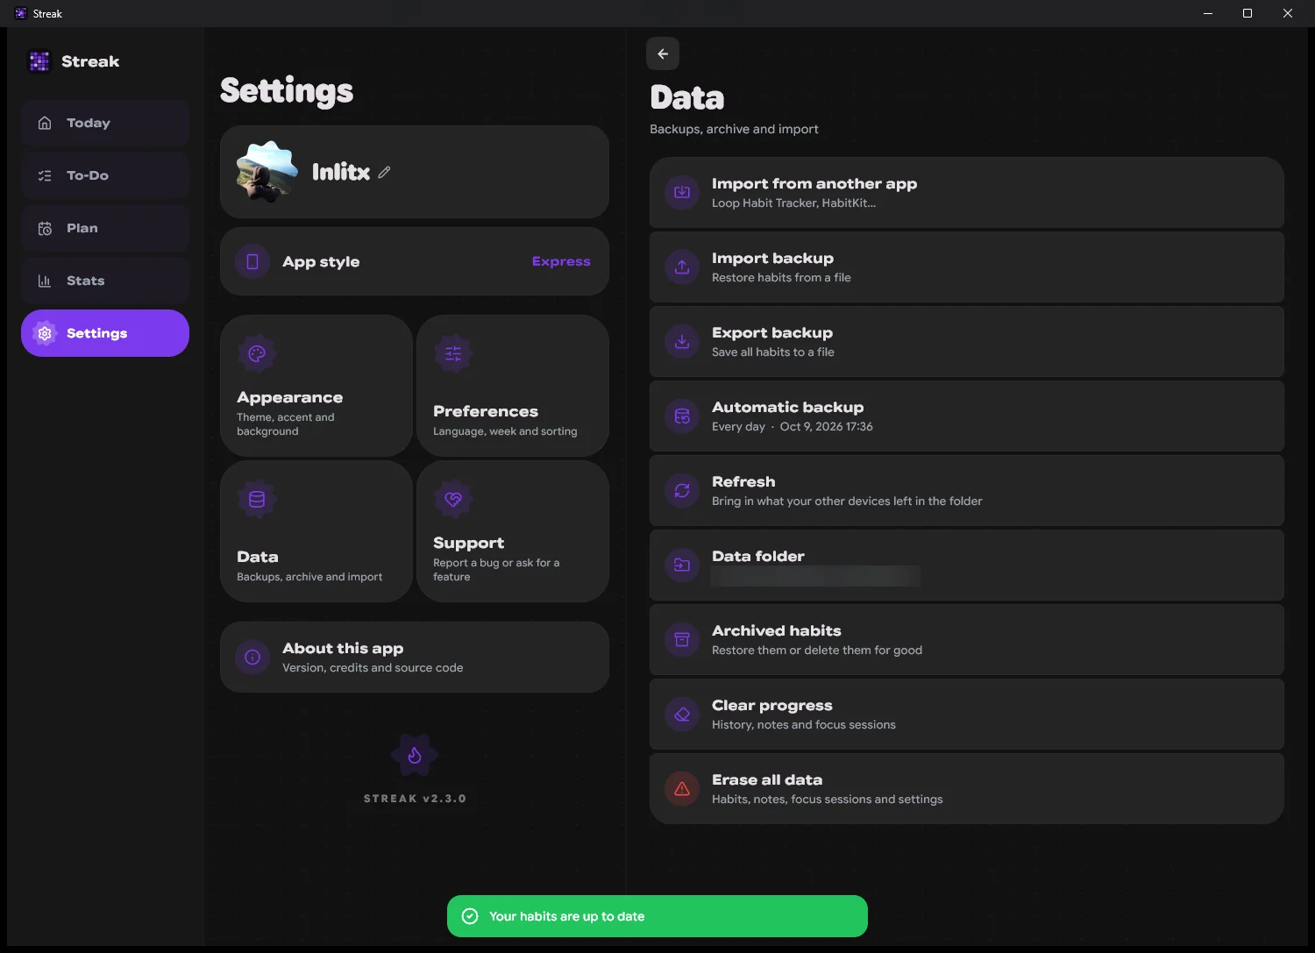Screen dimensions: 1315x953
Task: Click the Streak logo in sidebar header
Action: pyautogui.click(x=39, y=61)
